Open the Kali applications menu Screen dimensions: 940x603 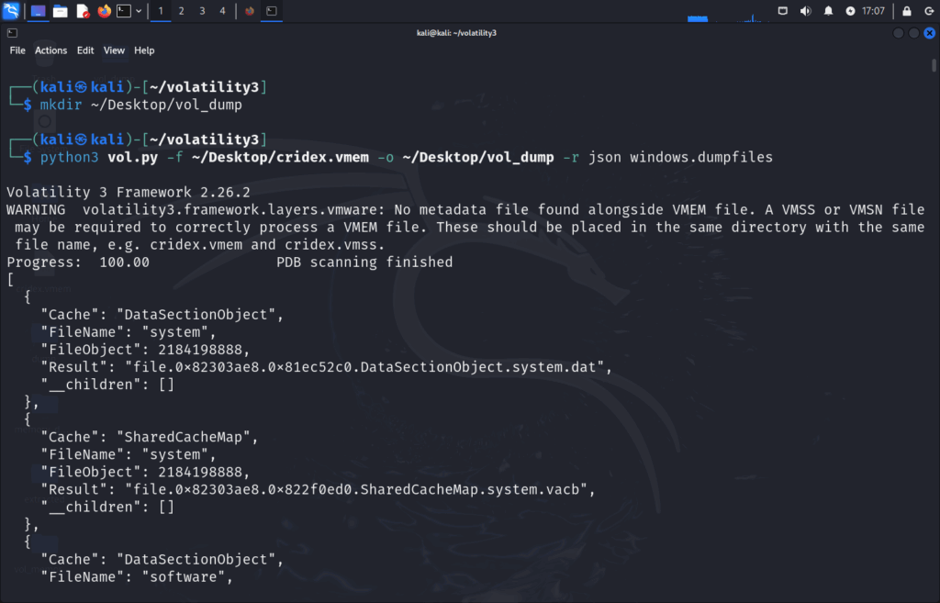point(11,10)
